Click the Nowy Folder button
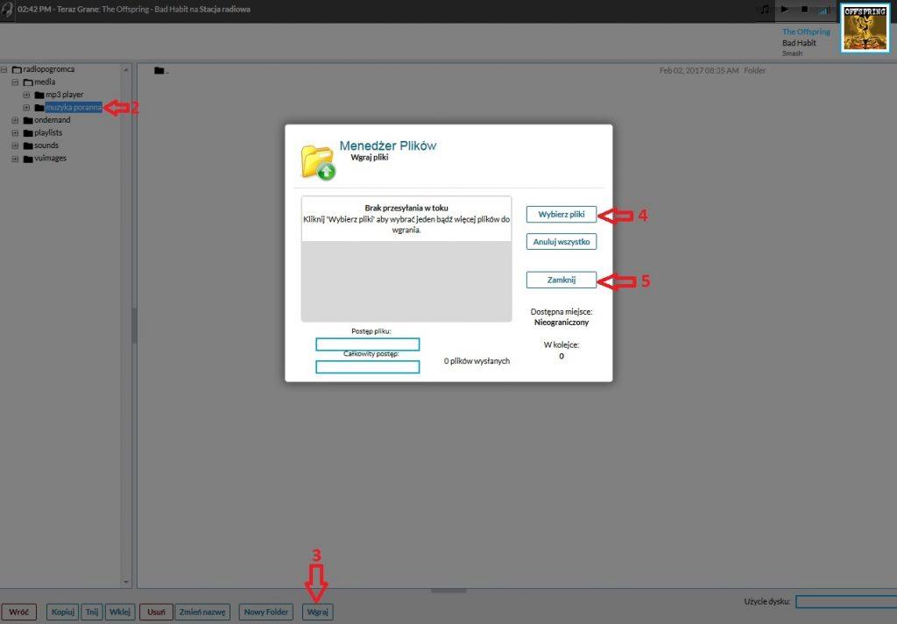This screenshot has height=624, width=897. [265, 612]
